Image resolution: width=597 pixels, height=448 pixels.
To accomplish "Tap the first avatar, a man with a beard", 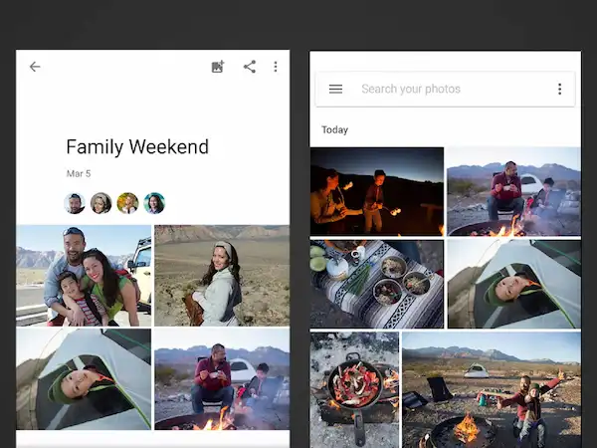I will click(75, 203).
